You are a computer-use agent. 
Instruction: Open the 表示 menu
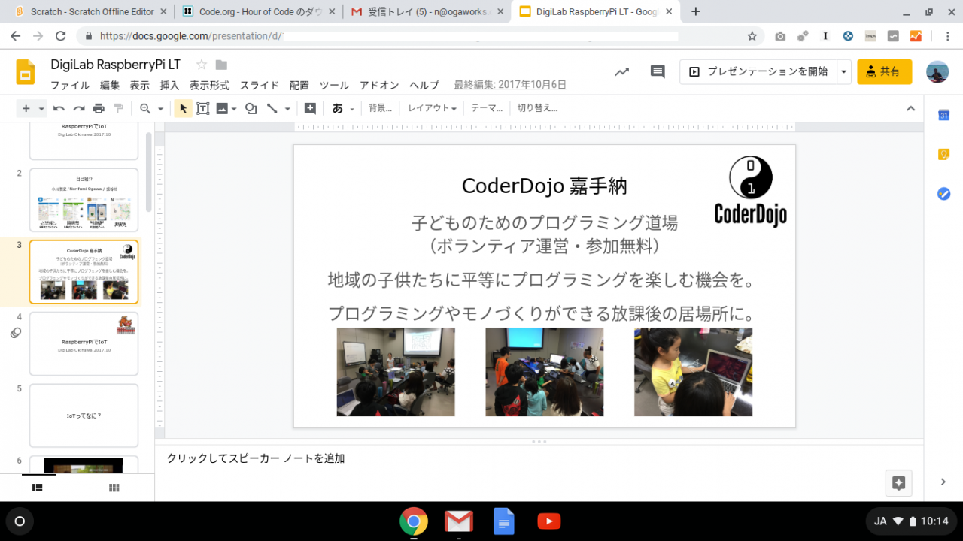point(140,85)
